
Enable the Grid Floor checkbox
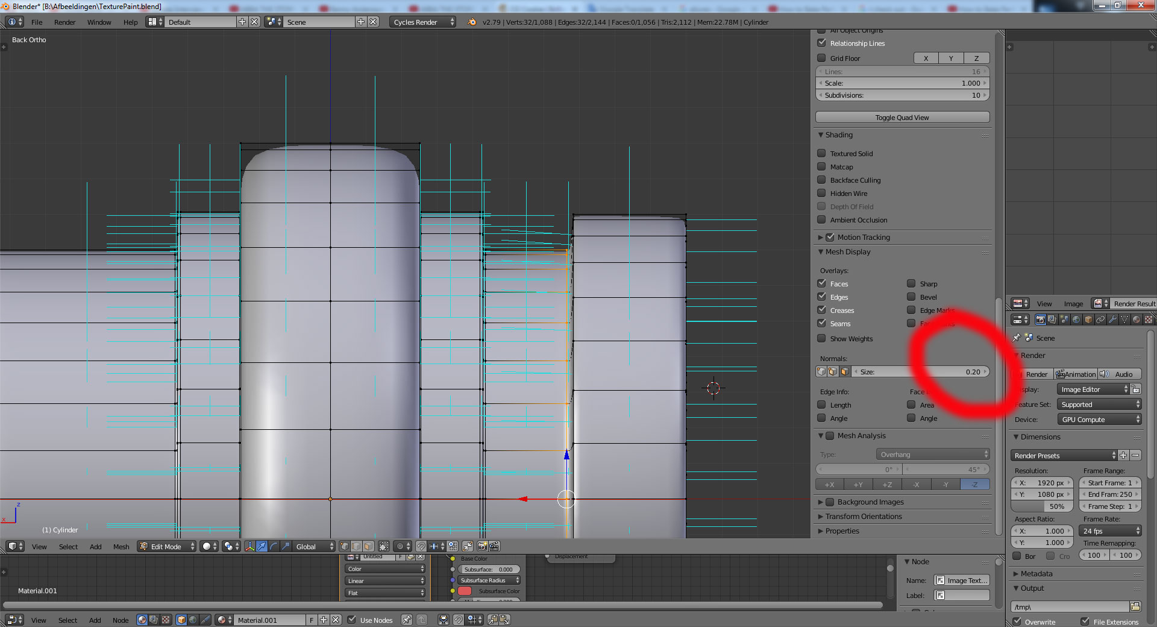pyautogui.click(x=822, y=58)
